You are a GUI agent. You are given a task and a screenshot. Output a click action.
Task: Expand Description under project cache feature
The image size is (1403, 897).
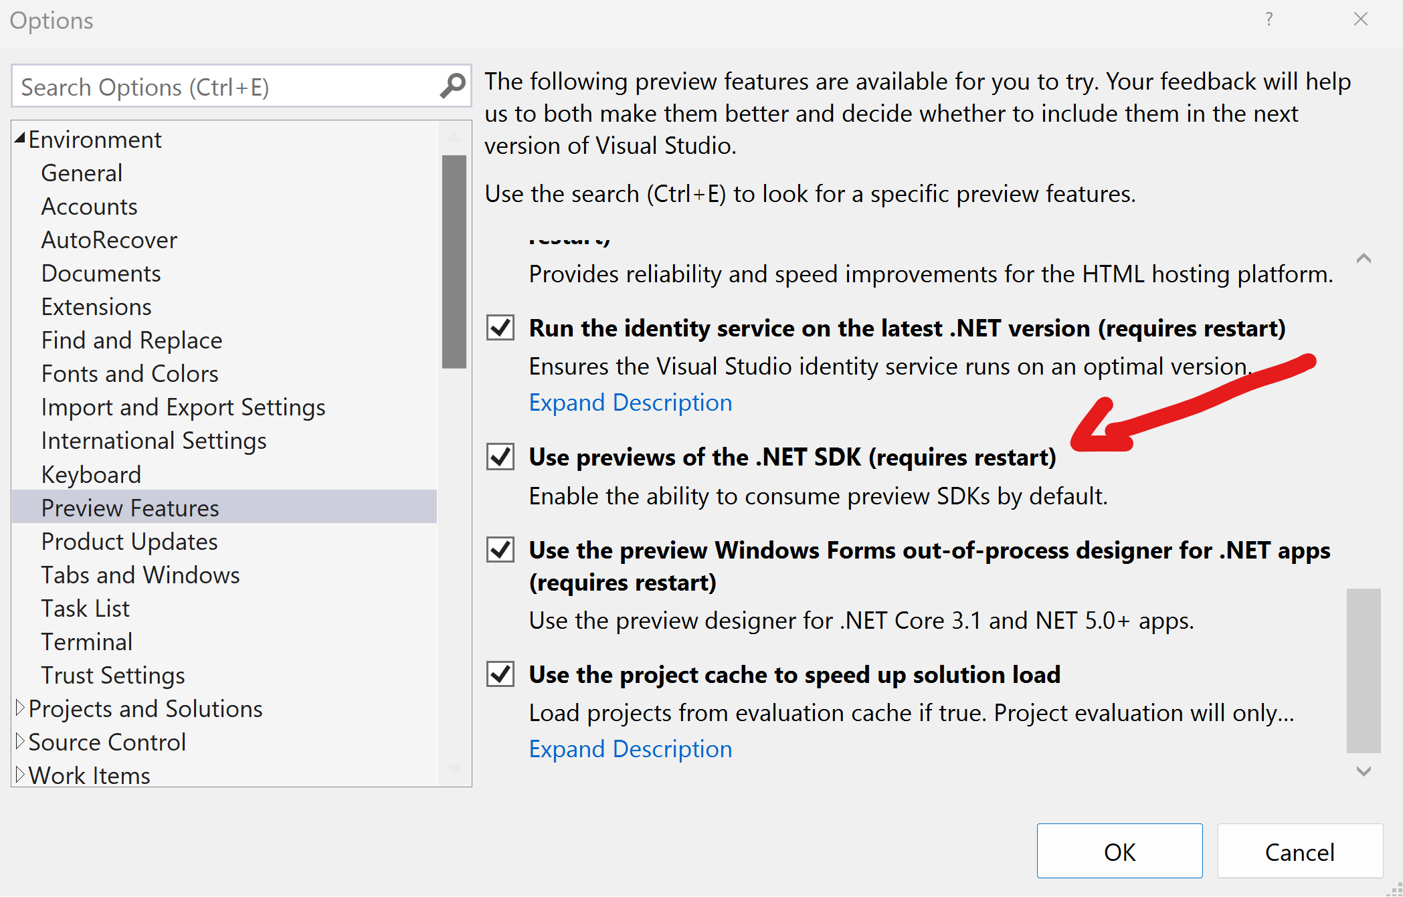click(630, 749)
